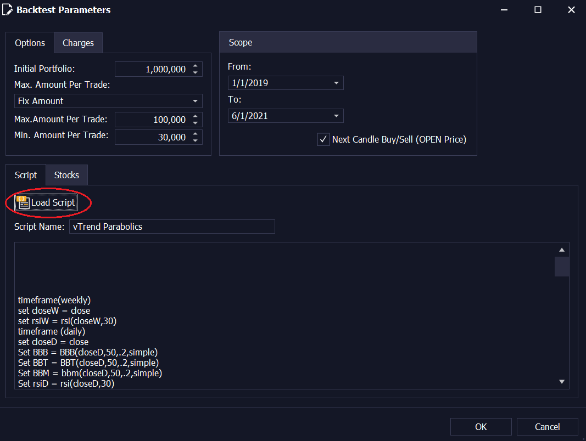Open the From date dropdown showing 1/1/2019
Viewport: 586px width, 441px height.
[x=337, y=83]
